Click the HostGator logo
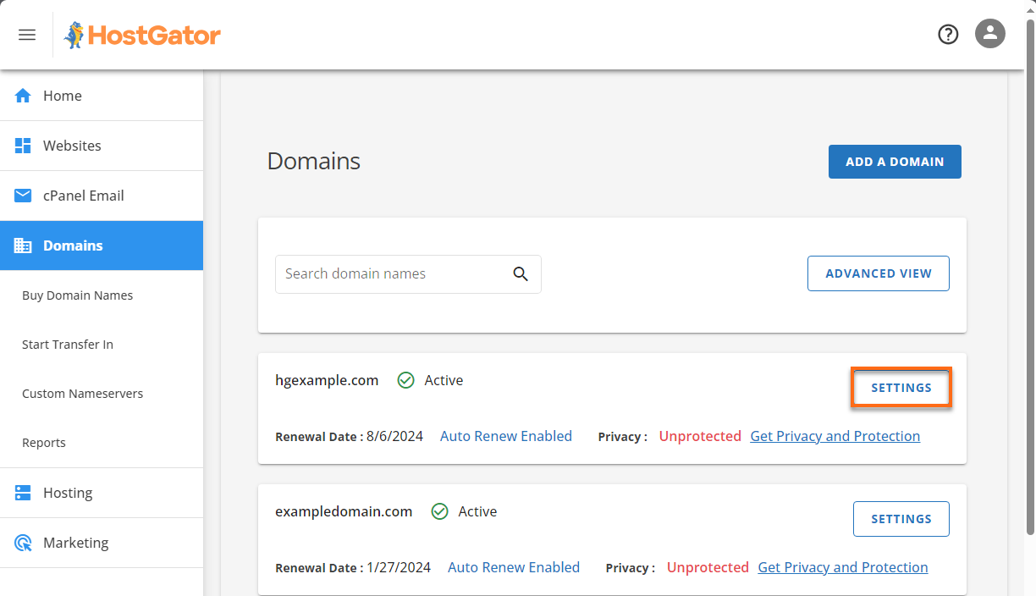Viewport: 1036px width, 596px height. (141, 35)
